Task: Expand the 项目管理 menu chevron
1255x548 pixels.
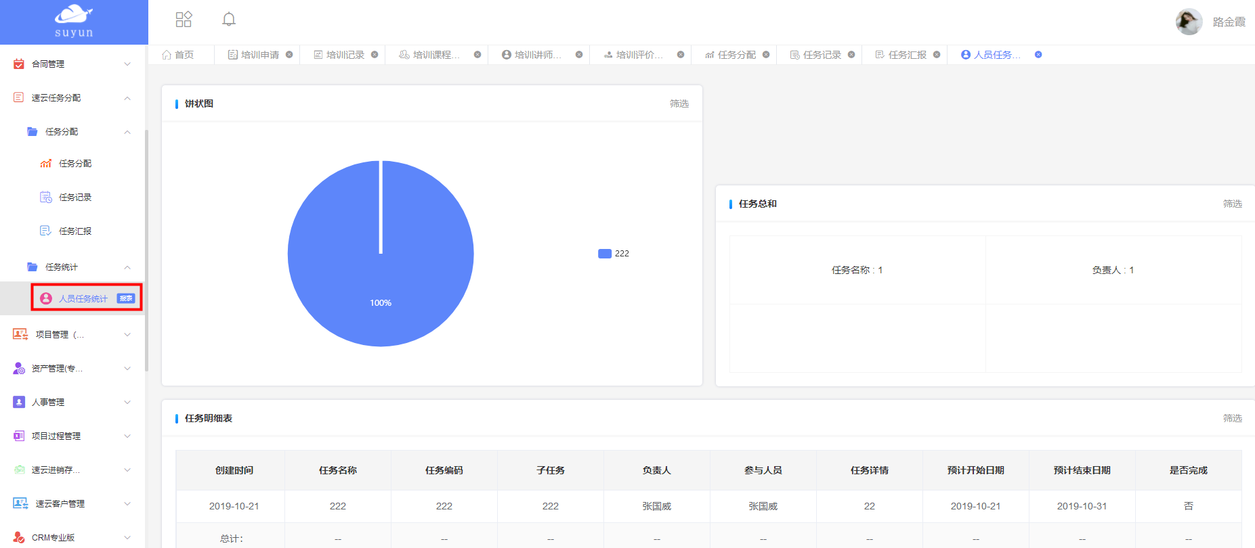Action: [127, 335]
